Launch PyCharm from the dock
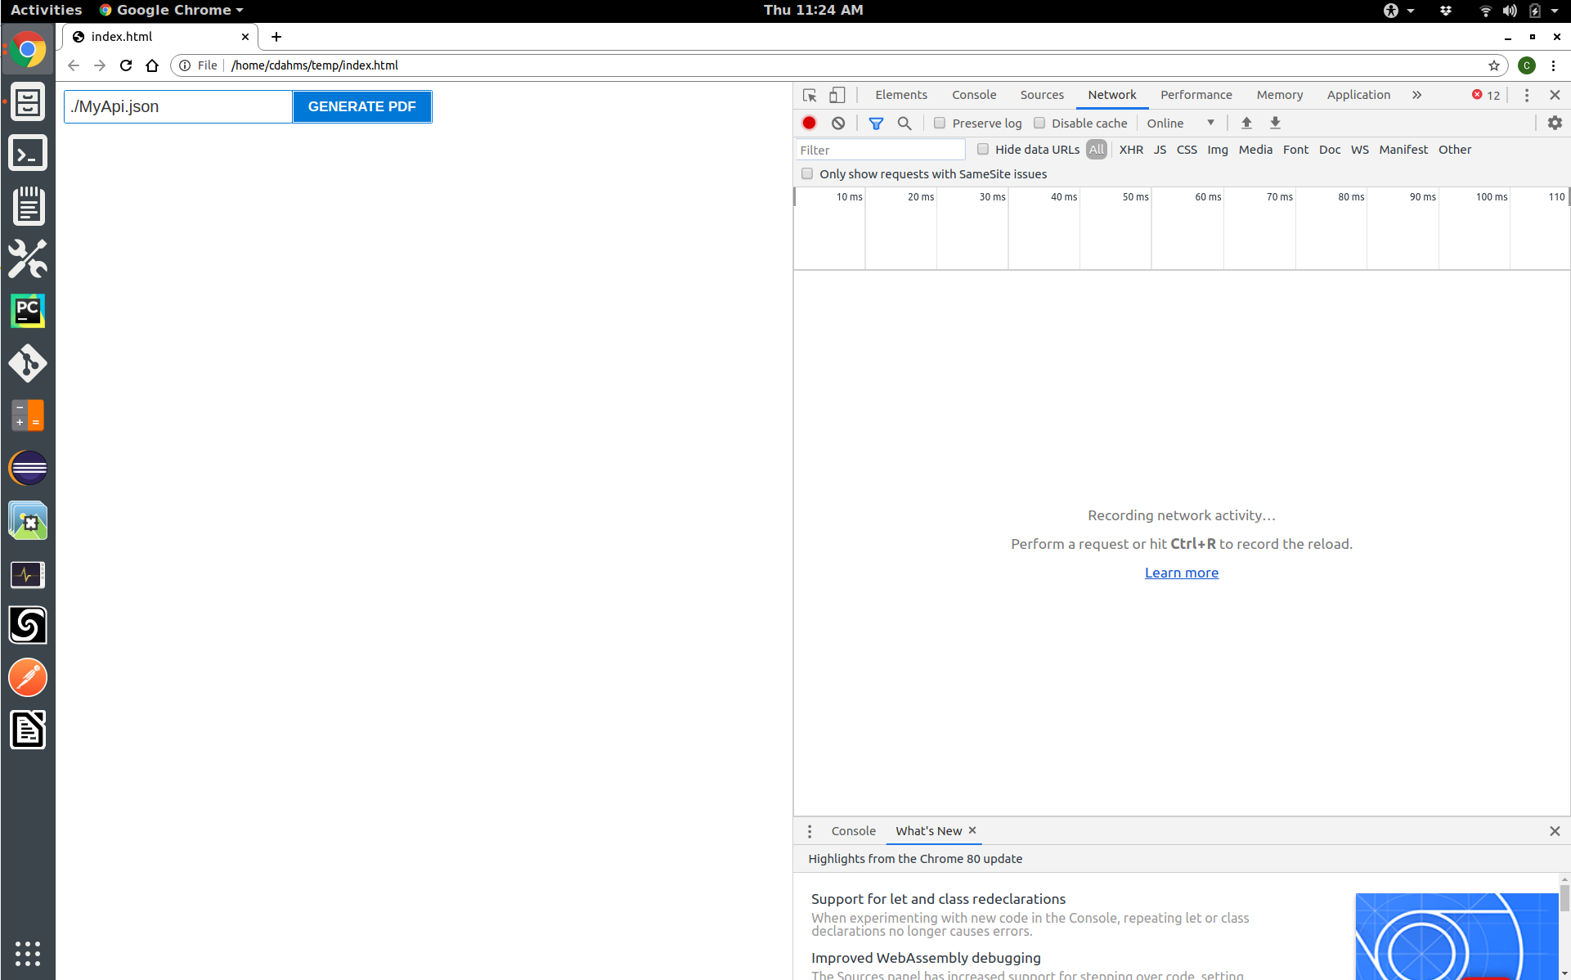The width and height of the screenshot is (1571, 980). tap(27, 311)
